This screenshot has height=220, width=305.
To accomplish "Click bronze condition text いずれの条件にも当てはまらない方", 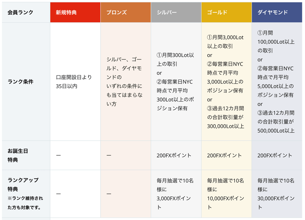I will pyautogui.click(x=125, y=95).
